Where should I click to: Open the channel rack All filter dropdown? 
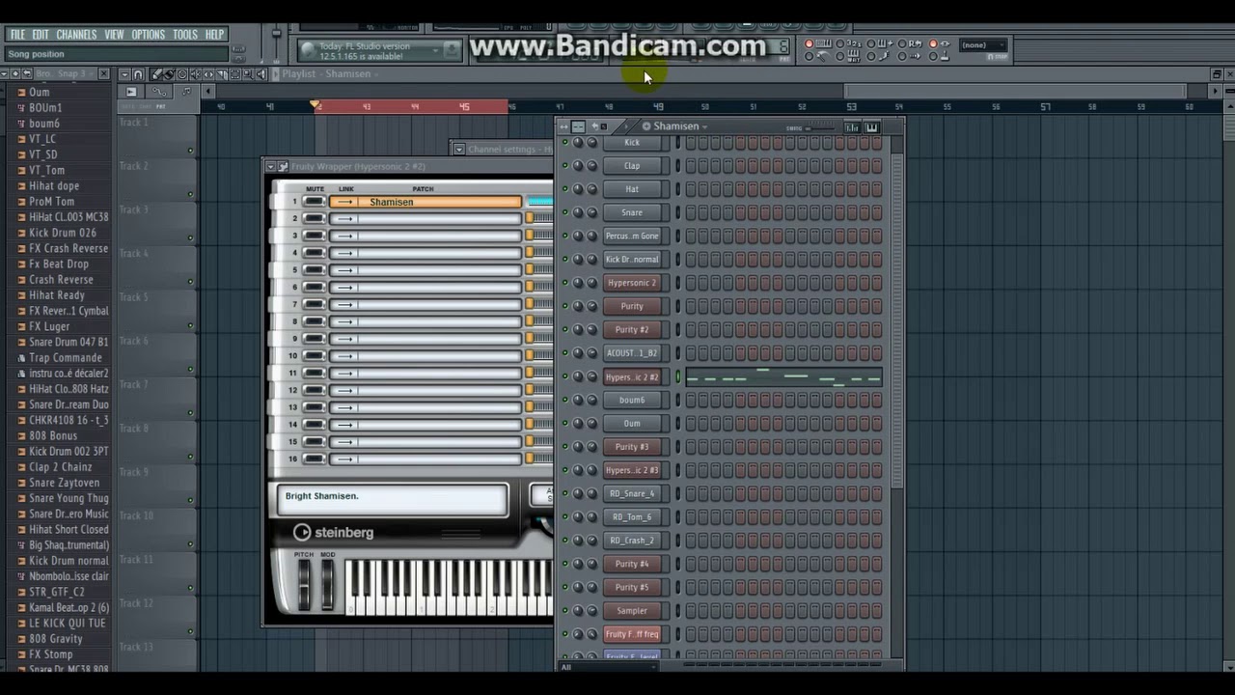click(x=608, y=666)
